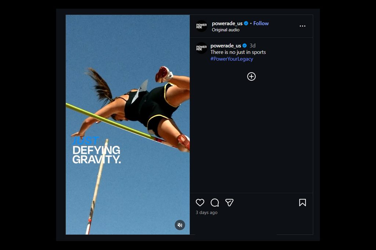Viewport: 376px width, 250px height.
Task: Click the "3d" caption timestamp
Action: pos(253,45)
